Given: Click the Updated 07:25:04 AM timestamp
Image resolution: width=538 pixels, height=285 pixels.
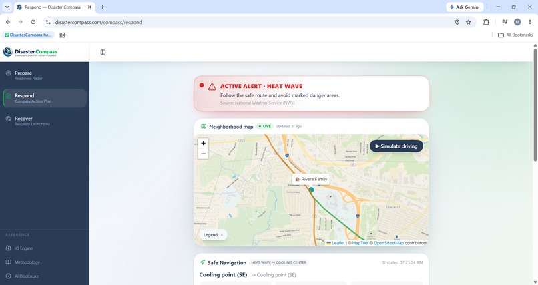Looking at the screenshot, I should pyautogui.click(x=402, y=263).
